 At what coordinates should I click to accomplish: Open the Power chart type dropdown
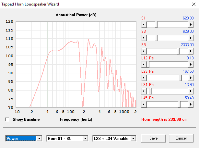(39, 139)
